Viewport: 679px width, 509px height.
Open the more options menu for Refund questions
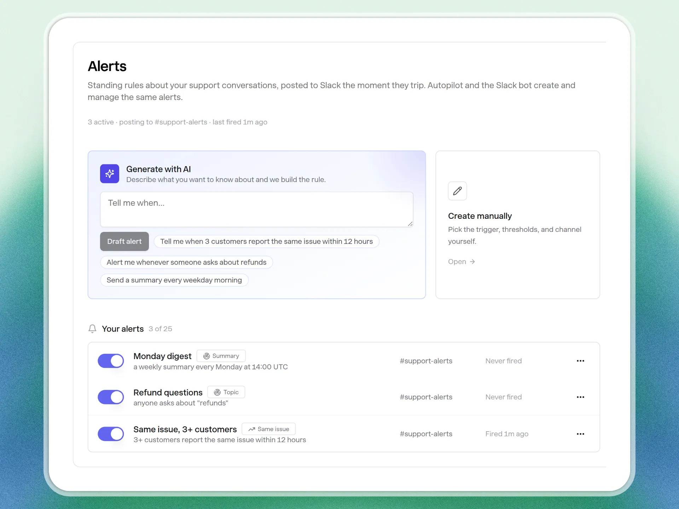[580, 397]
